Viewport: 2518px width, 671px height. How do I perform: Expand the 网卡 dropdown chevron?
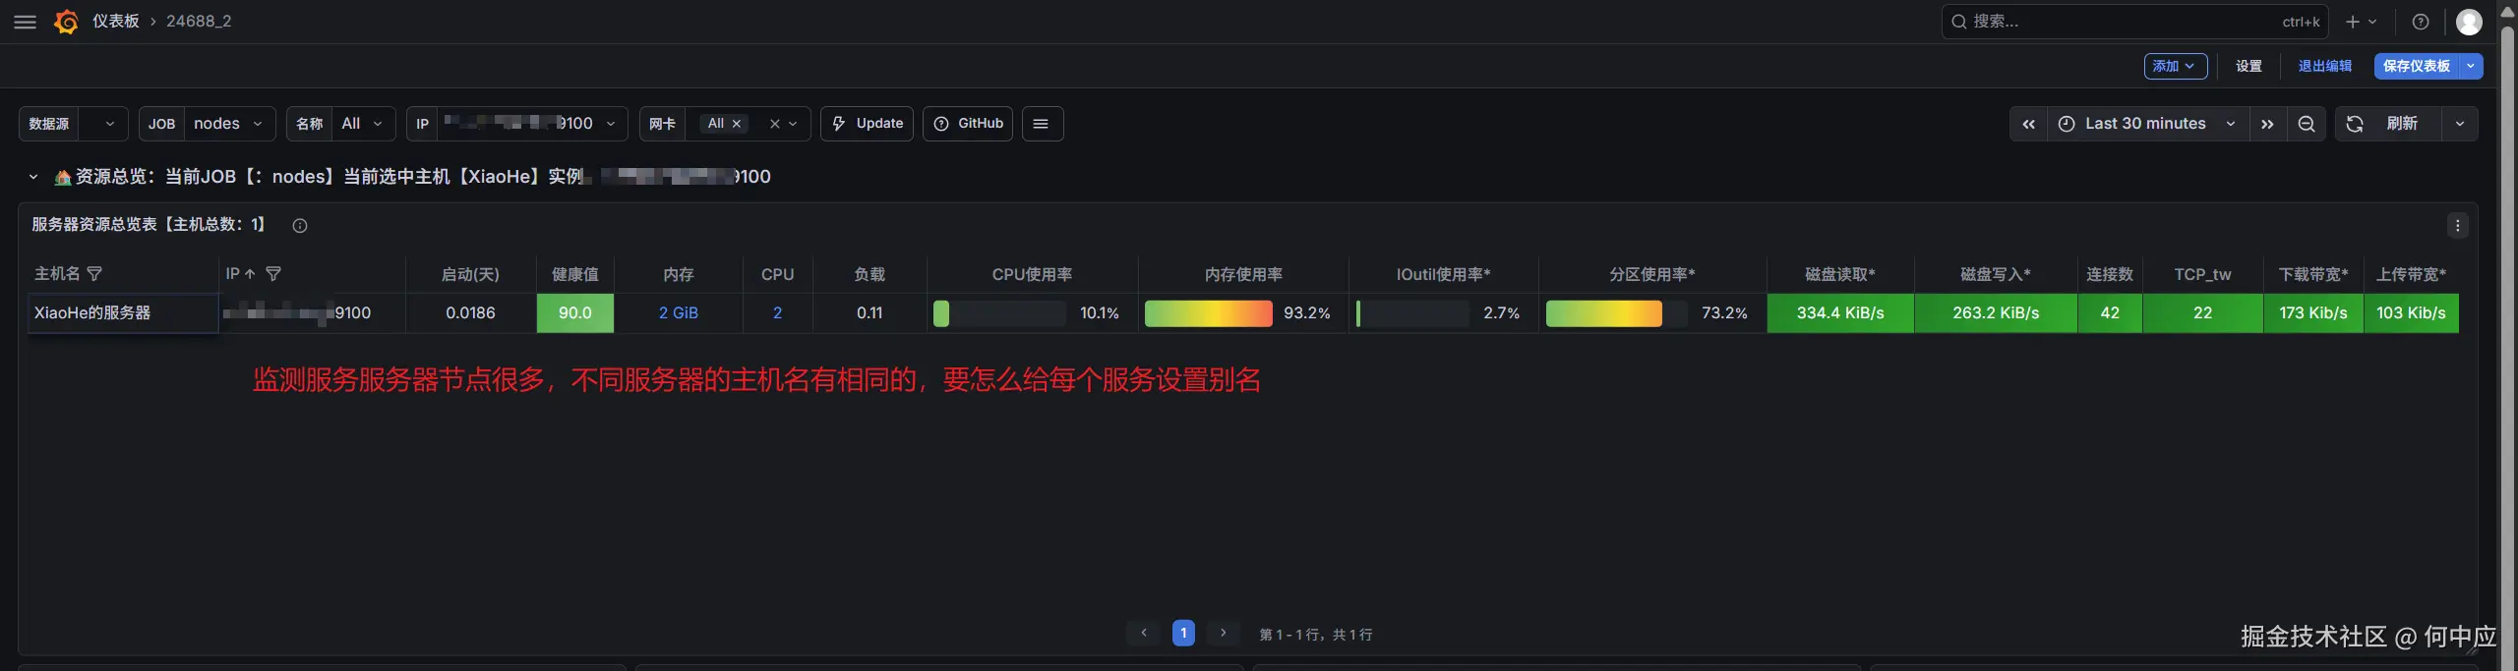click(x=793, y=124)
